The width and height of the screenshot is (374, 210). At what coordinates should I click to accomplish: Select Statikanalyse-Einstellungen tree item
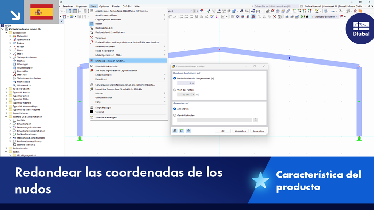pos(31,138)
